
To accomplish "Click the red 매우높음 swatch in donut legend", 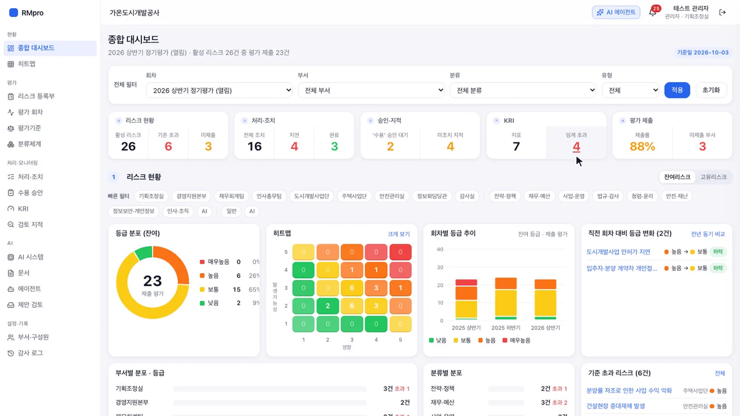I will coord(202,262).
